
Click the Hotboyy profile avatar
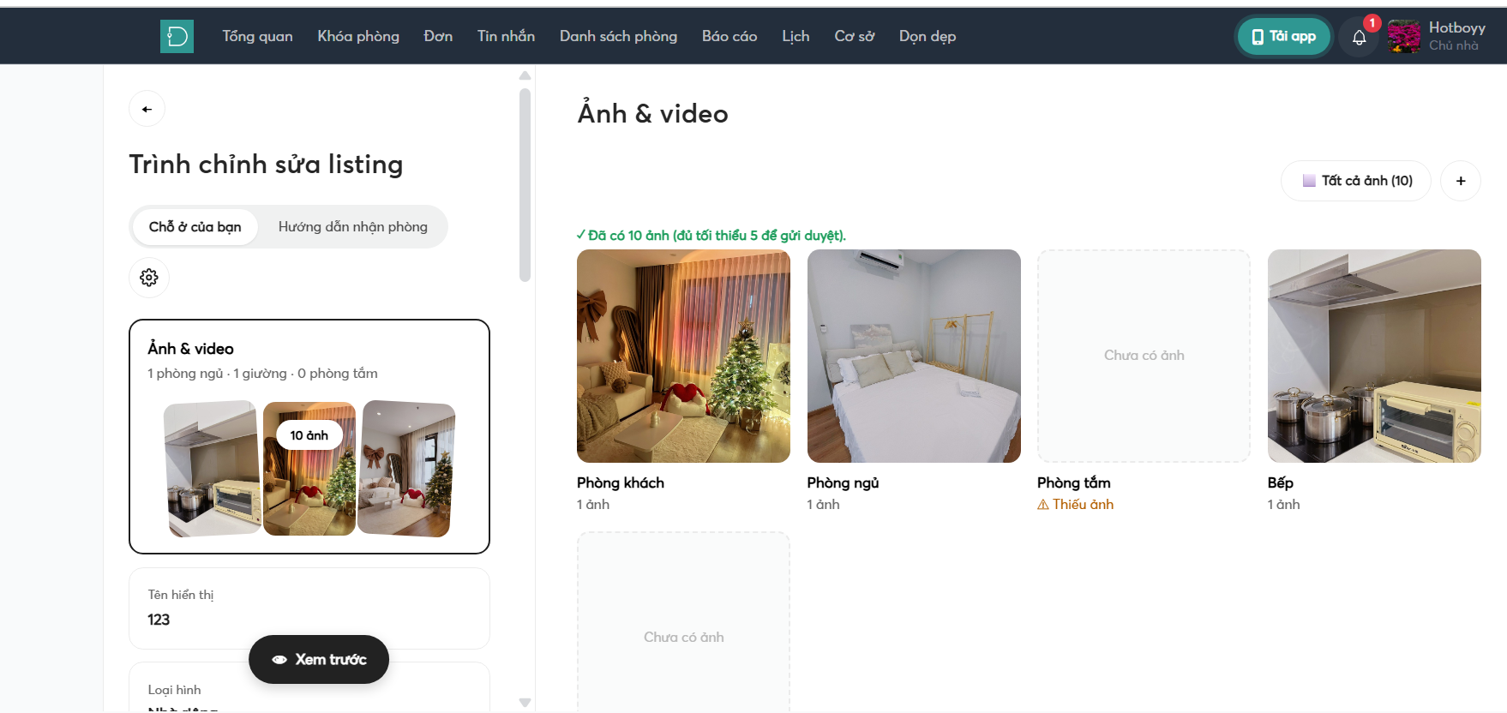click(x=1404, y=36)
